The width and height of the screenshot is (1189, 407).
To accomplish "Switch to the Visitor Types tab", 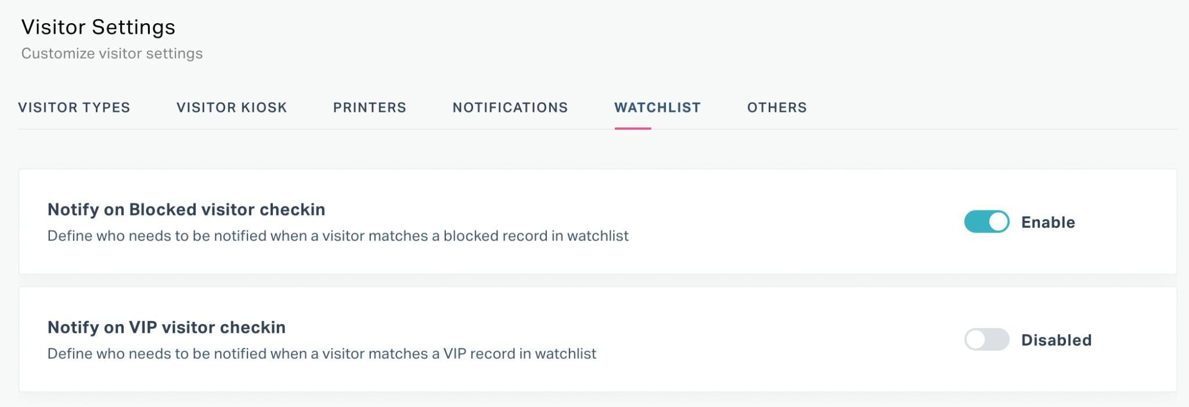I will pos(74,108).
